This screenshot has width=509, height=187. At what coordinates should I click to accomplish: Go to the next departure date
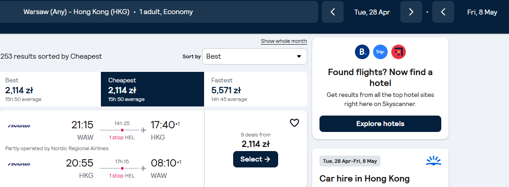411,12
